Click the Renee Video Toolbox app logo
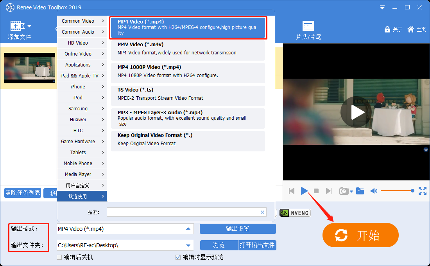Image resolution: width=430 pixels, height=266 pixels. [10, 7]
